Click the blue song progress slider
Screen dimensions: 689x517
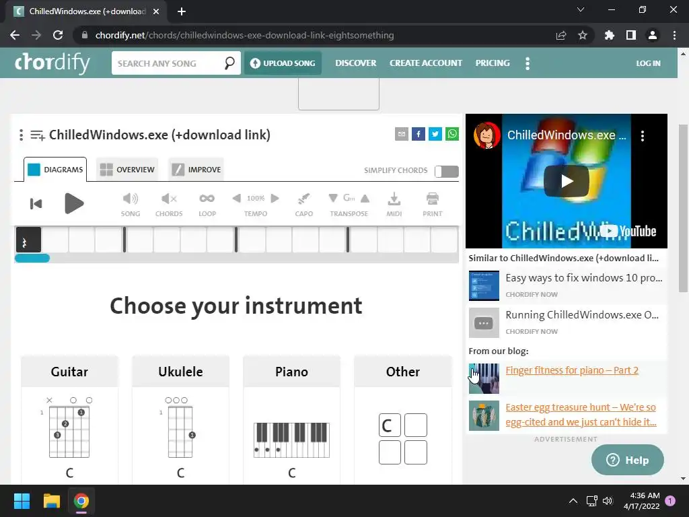(32, 258)
